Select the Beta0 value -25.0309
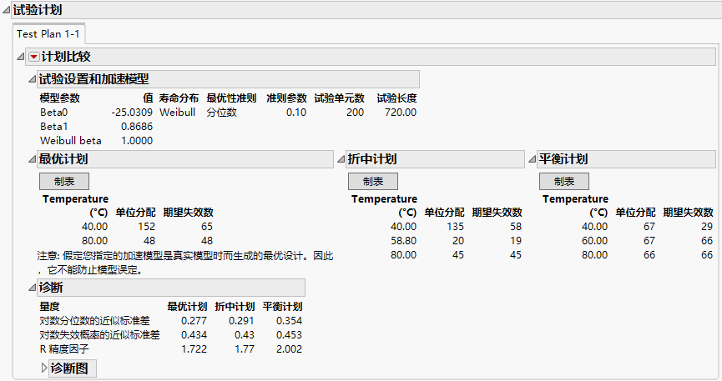 (x=132, y=113)
